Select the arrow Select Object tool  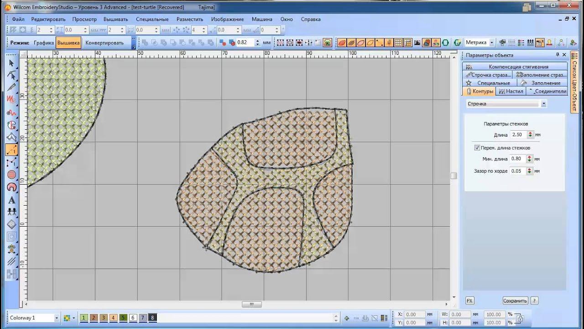(11, 63)
